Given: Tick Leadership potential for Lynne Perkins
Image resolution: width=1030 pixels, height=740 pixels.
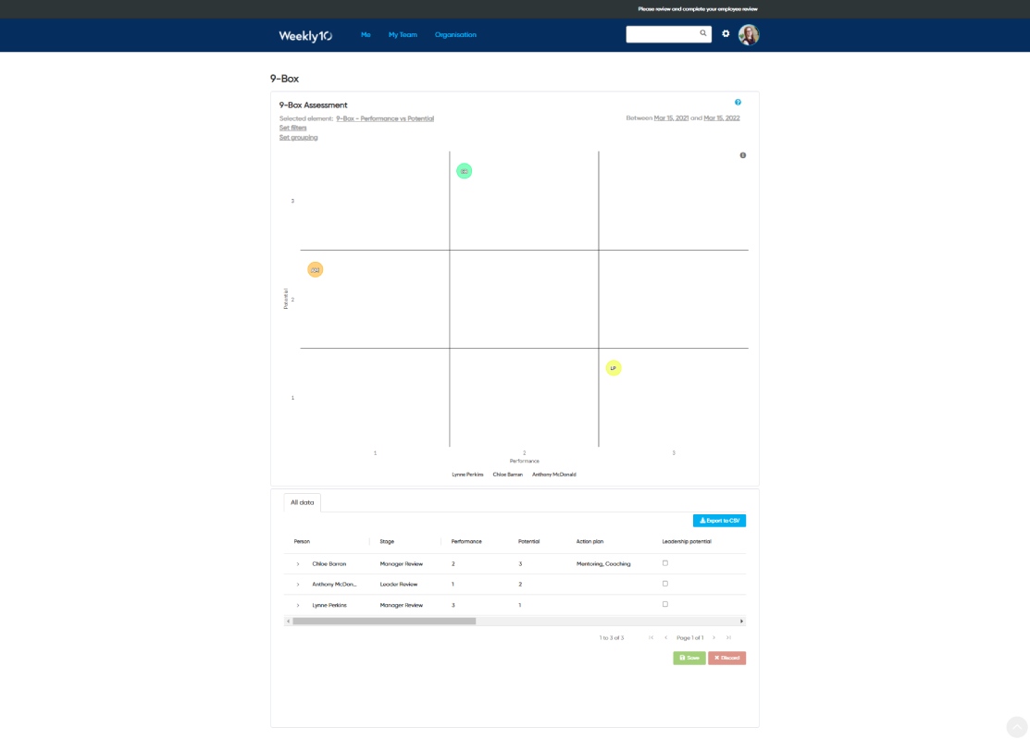Looking at the screenshot, I should click(665, 604).
